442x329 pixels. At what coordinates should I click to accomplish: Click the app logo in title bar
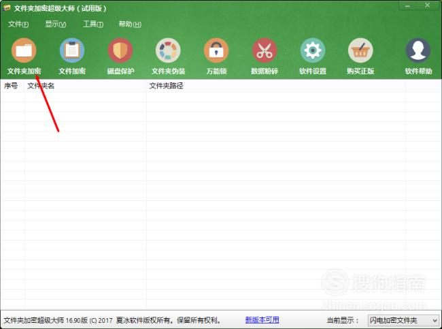coord(7,8)
